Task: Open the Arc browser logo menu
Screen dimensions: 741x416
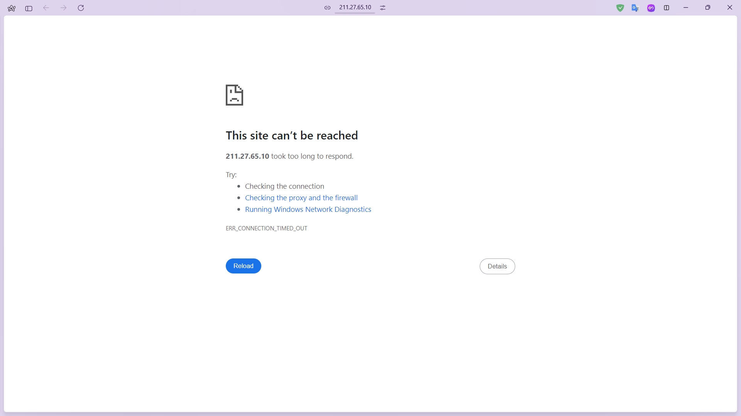Action: [x=12, y=8]
